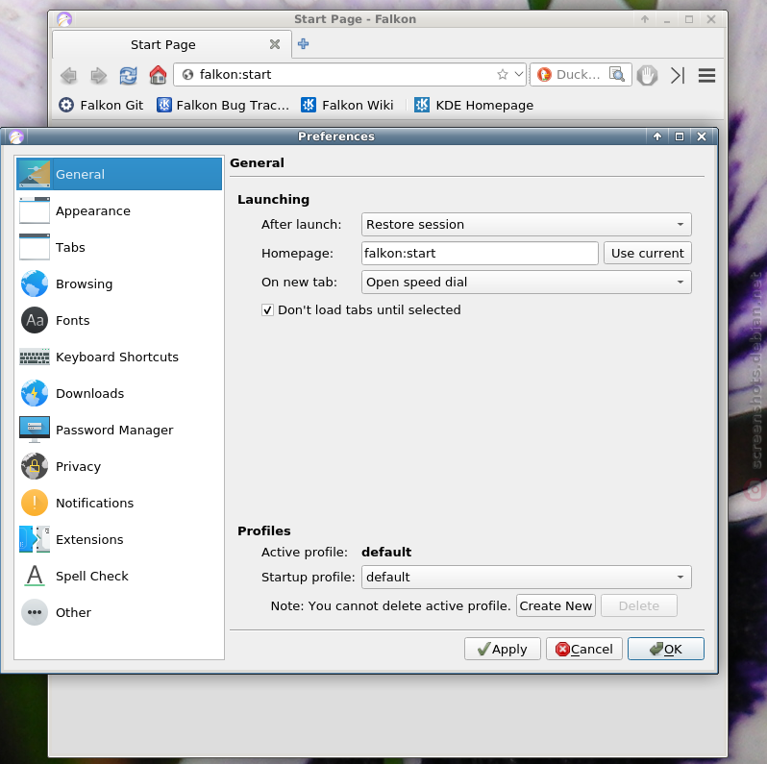
Task: Click the Preferences window Falkon logo icon
Action: [16, 136]
